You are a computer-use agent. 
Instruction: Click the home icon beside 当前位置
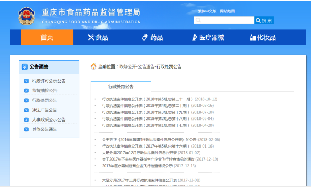93,66
